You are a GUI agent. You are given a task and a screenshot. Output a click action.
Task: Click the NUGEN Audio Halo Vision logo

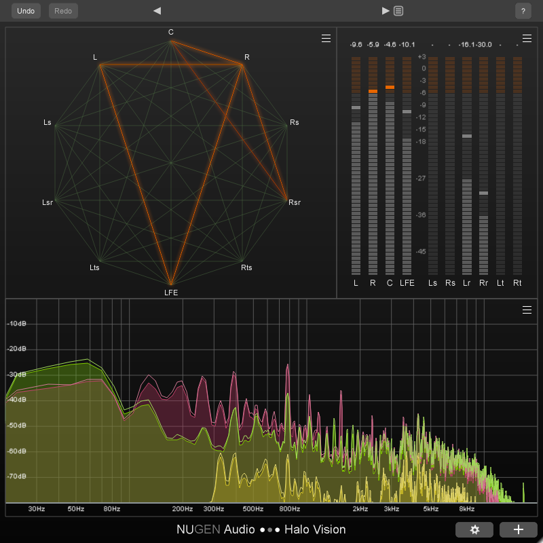coord(261,529)
